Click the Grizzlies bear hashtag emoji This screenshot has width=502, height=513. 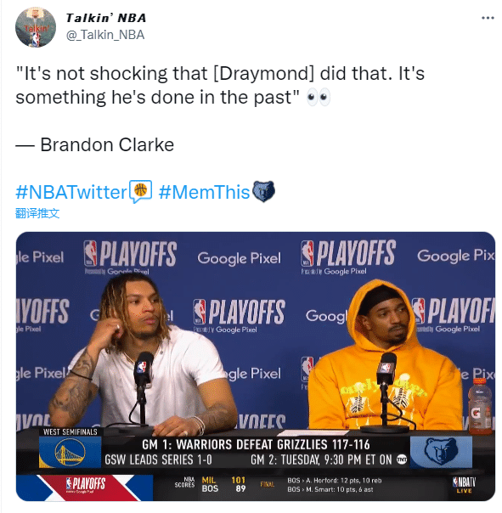[264, 191]
